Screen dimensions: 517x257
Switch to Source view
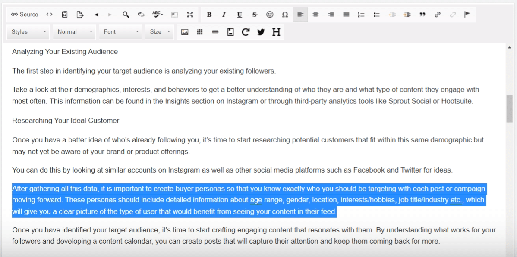25,15
